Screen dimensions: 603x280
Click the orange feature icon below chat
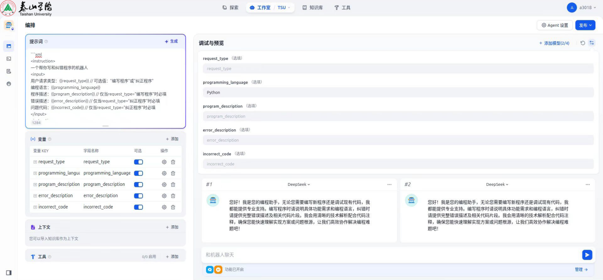coord(218,270)
